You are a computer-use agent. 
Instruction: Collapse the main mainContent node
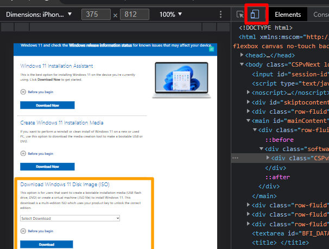tap(249, 121)
